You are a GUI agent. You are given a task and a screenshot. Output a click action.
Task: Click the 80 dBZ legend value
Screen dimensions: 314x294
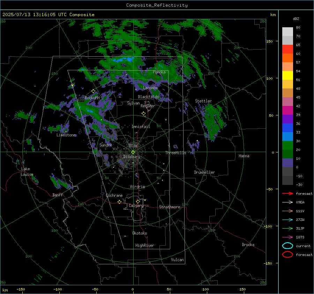pos(298,28)
